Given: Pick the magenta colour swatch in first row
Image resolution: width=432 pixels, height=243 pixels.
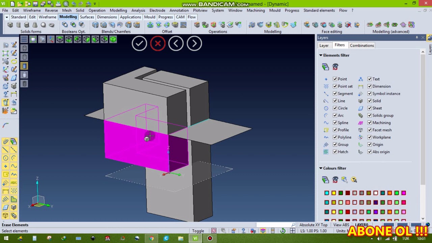Looking at the screenshot, I should click(404, 193).
